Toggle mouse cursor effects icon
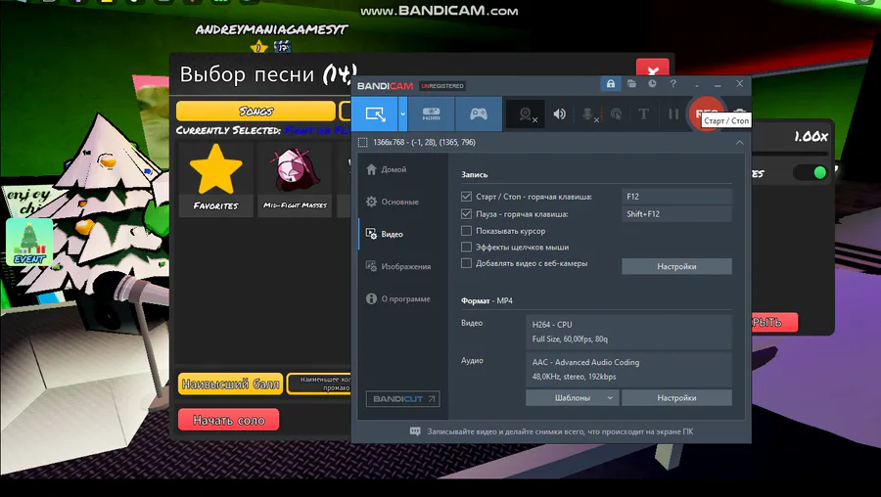881x497 pixels. [617, 114]
